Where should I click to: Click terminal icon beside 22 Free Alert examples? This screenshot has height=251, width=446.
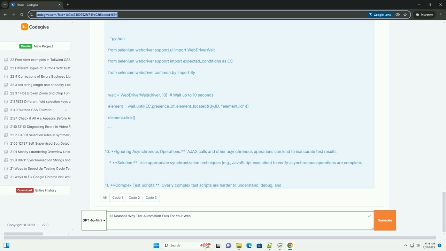pos(6,60)
